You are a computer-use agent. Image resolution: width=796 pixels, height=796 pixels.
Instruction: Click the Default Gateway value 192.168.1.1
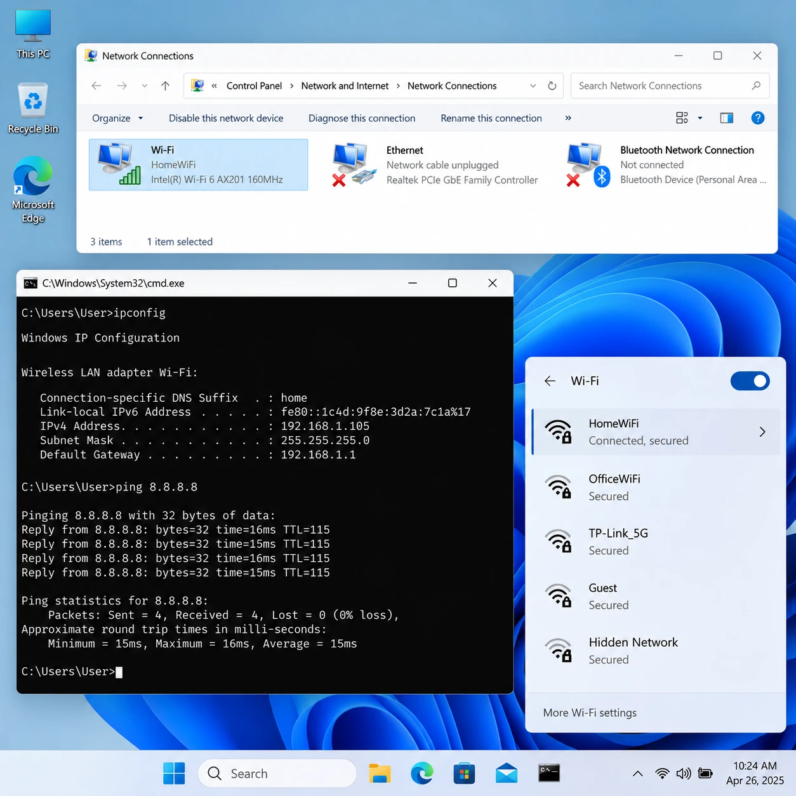[x=318, y=454]
